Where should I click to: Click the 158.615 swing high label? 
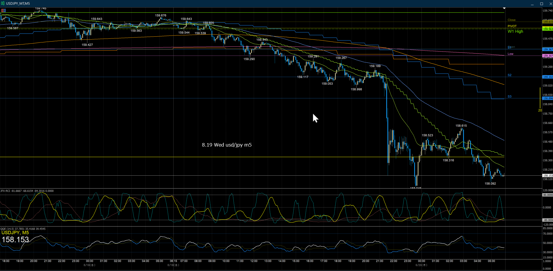[461, 126]
